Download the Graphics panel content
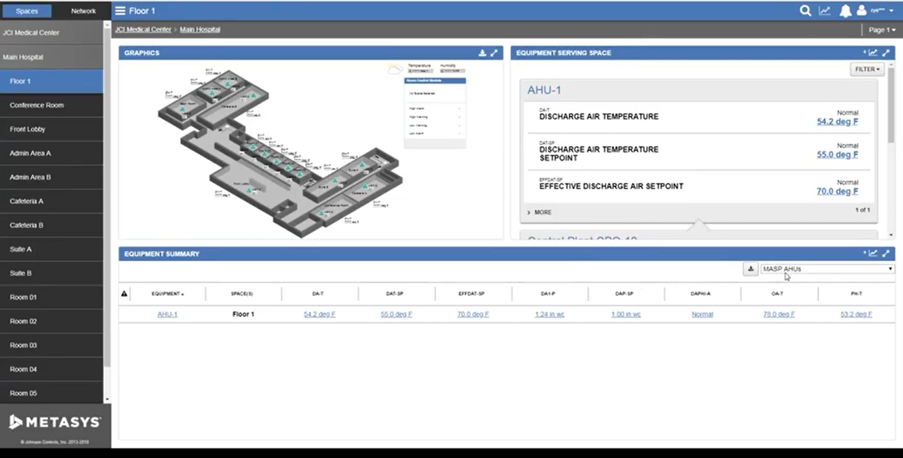Screen dimensions: 903x458 482,53
